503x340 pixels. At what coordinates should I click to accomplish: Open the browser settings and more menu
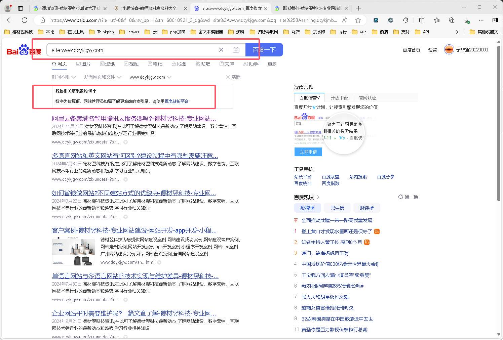tap(481, 20)
